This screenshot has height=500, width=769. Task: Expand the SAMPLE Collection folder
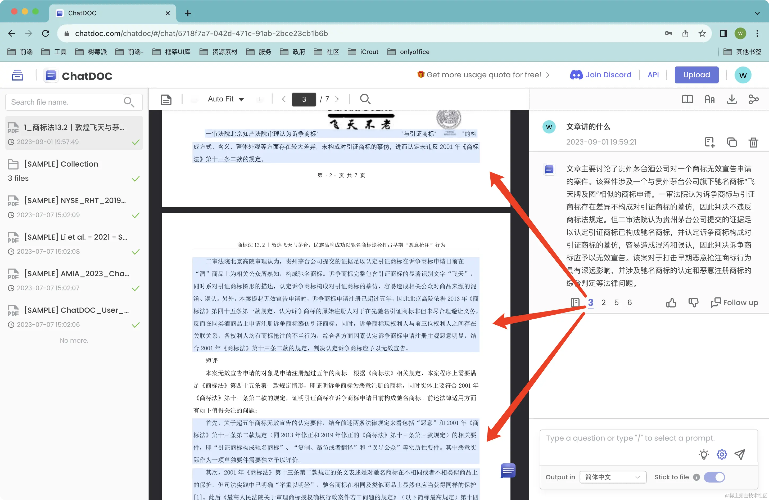pos(61,164)
